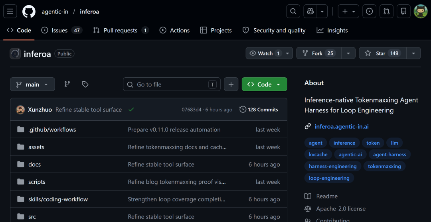
Task: Open the Readme link in About
Action: (321, 196)
